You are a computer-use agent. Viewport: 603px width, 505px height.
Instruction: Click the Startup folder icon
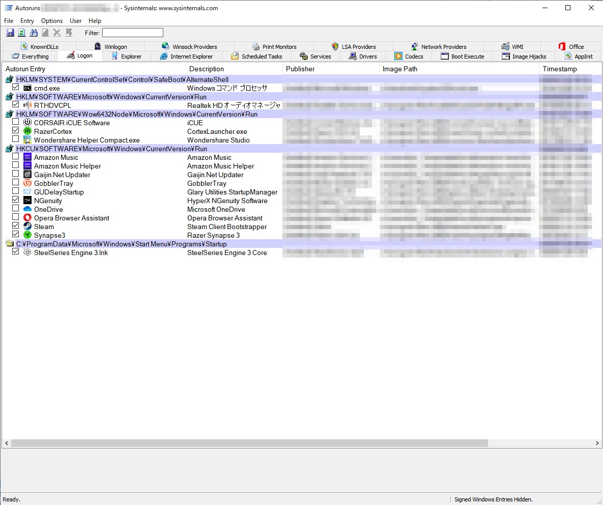click(x=10, y=244)
